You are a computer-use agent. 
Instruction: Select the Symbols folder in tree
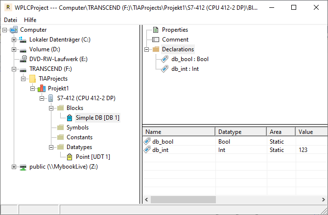[x=77, y=128]
